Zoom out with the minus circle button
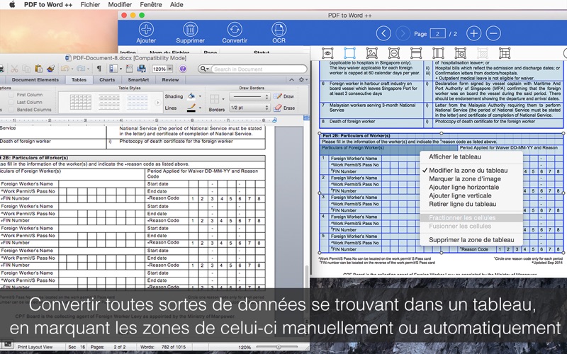Image resolution: width=567 pixels, height=354 pixels. 493,33
